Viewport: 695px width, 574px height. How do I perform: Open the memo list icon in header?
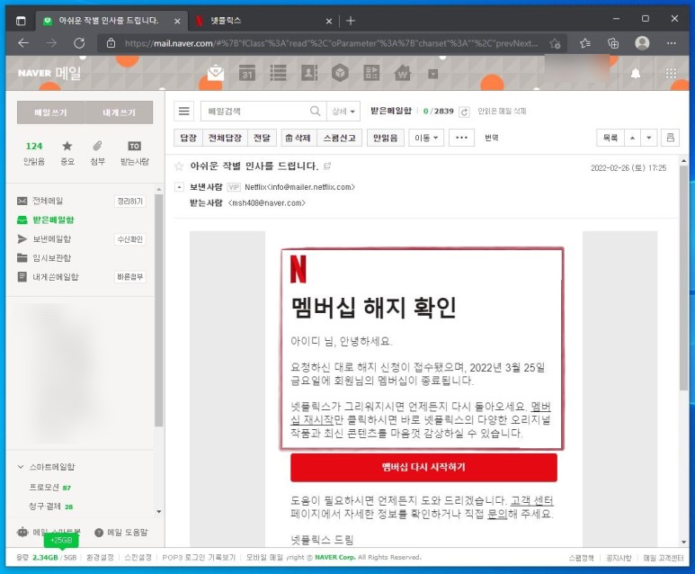pos(278,73)
